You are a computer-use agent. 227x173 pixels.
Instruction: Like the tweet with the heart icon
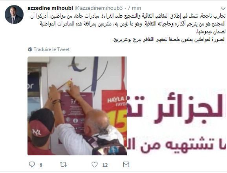click(95, 164)
